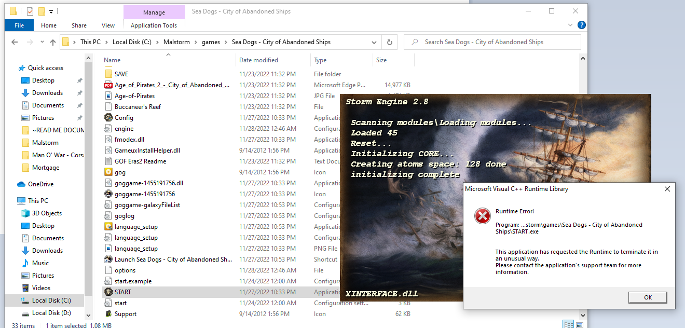685x328 pixels.
Task: Select Videos under This PC
Action: point(41,288)
